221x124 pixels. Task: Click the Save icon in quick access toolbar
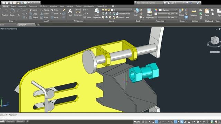11,3
